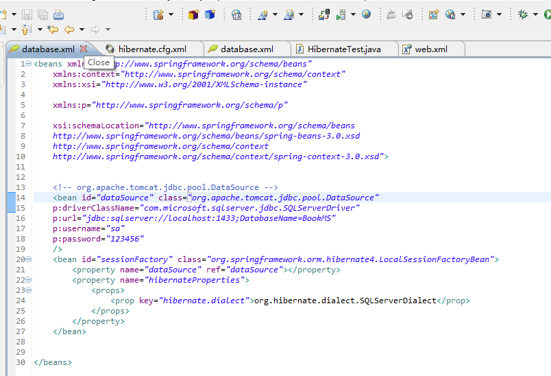
Task: Click the green Debug bug icon
Action: [x=523, y=15]
